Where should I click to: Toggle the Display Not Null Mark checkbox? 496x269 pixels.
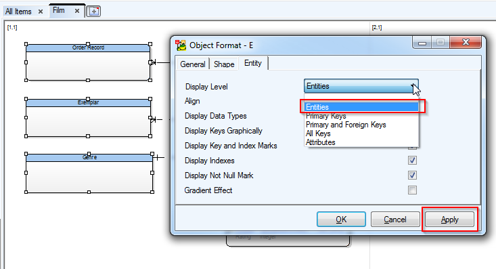pyautogui.click(x=412, y=175)
